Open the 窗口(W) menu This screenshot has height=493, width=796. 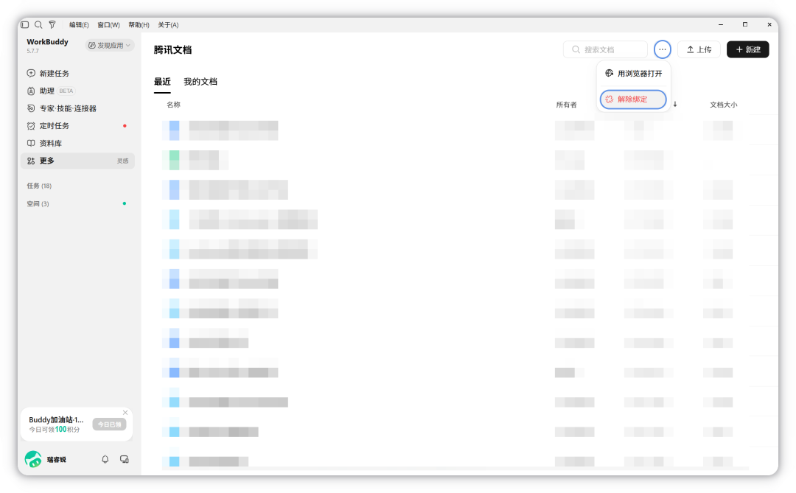click(108, 25)
